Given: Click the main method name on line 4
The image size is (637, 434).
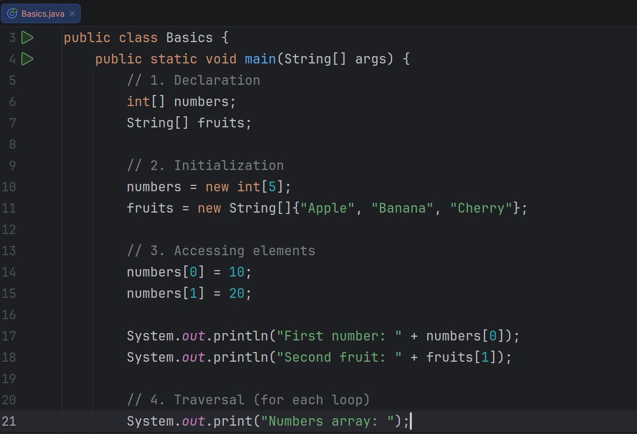Looking at the screenshot, I should coord(260,59).
